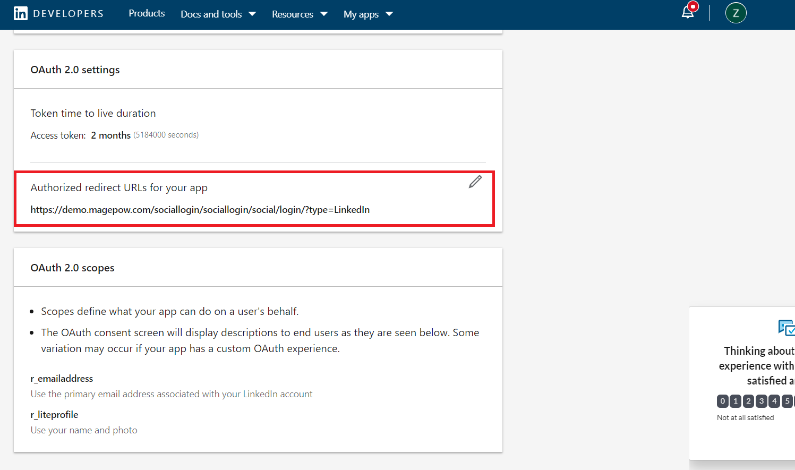This screenshot has height=470, width=795.
Task: Click the demo.magepow.com redirect URL
Action: 200,210
